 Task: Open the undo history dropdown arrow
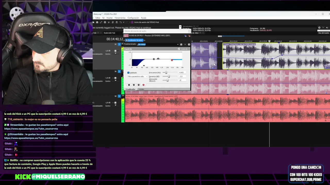[x=123, y=22]
